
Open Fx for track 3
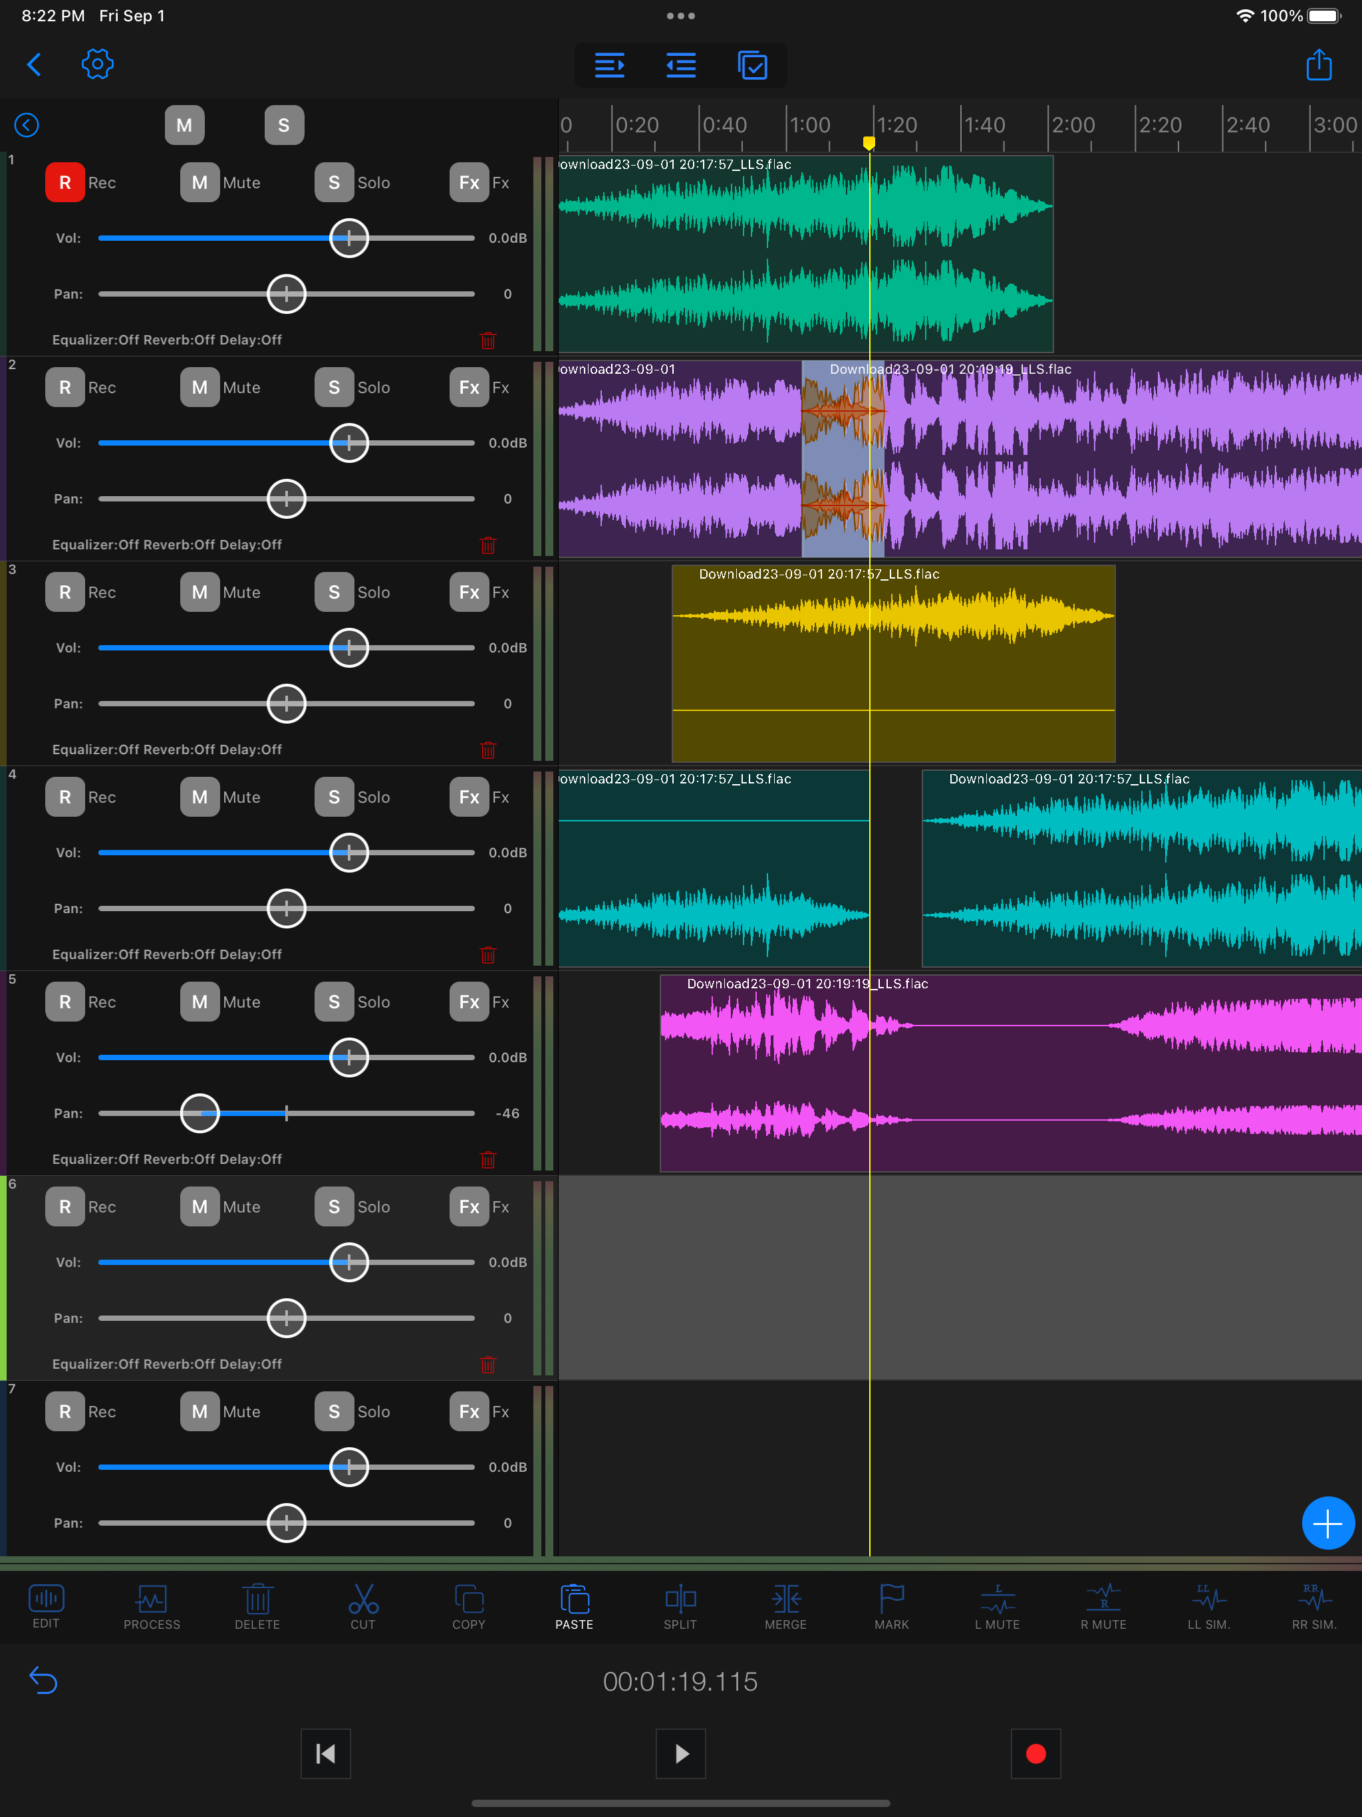point(469,592)
